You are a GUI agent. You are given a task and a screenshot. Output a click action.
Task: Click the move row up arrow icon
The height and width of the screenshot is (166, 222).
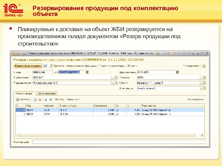coord(46,100)
